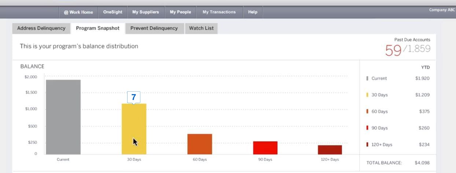
Task: Switch to Address Delinquency tab
Action: click(x=41, y=28)
